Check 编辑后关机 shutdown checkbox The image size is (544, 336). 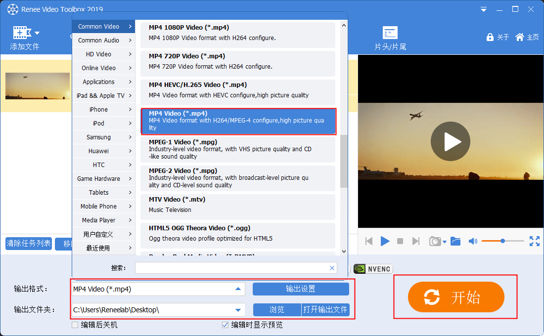point(75,325)
